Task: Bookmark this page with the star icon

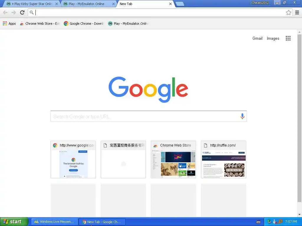Action: (288, 12)
